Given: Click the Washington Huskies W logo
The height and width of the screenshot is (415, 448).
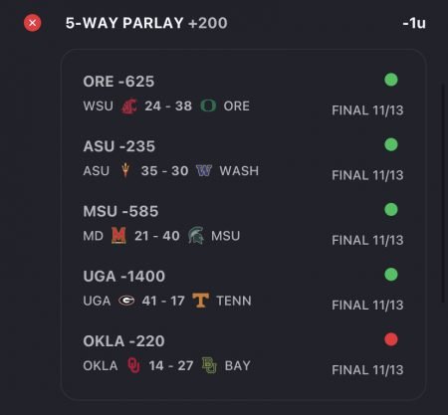Looking at the screenshot, I should click(204, 170).
